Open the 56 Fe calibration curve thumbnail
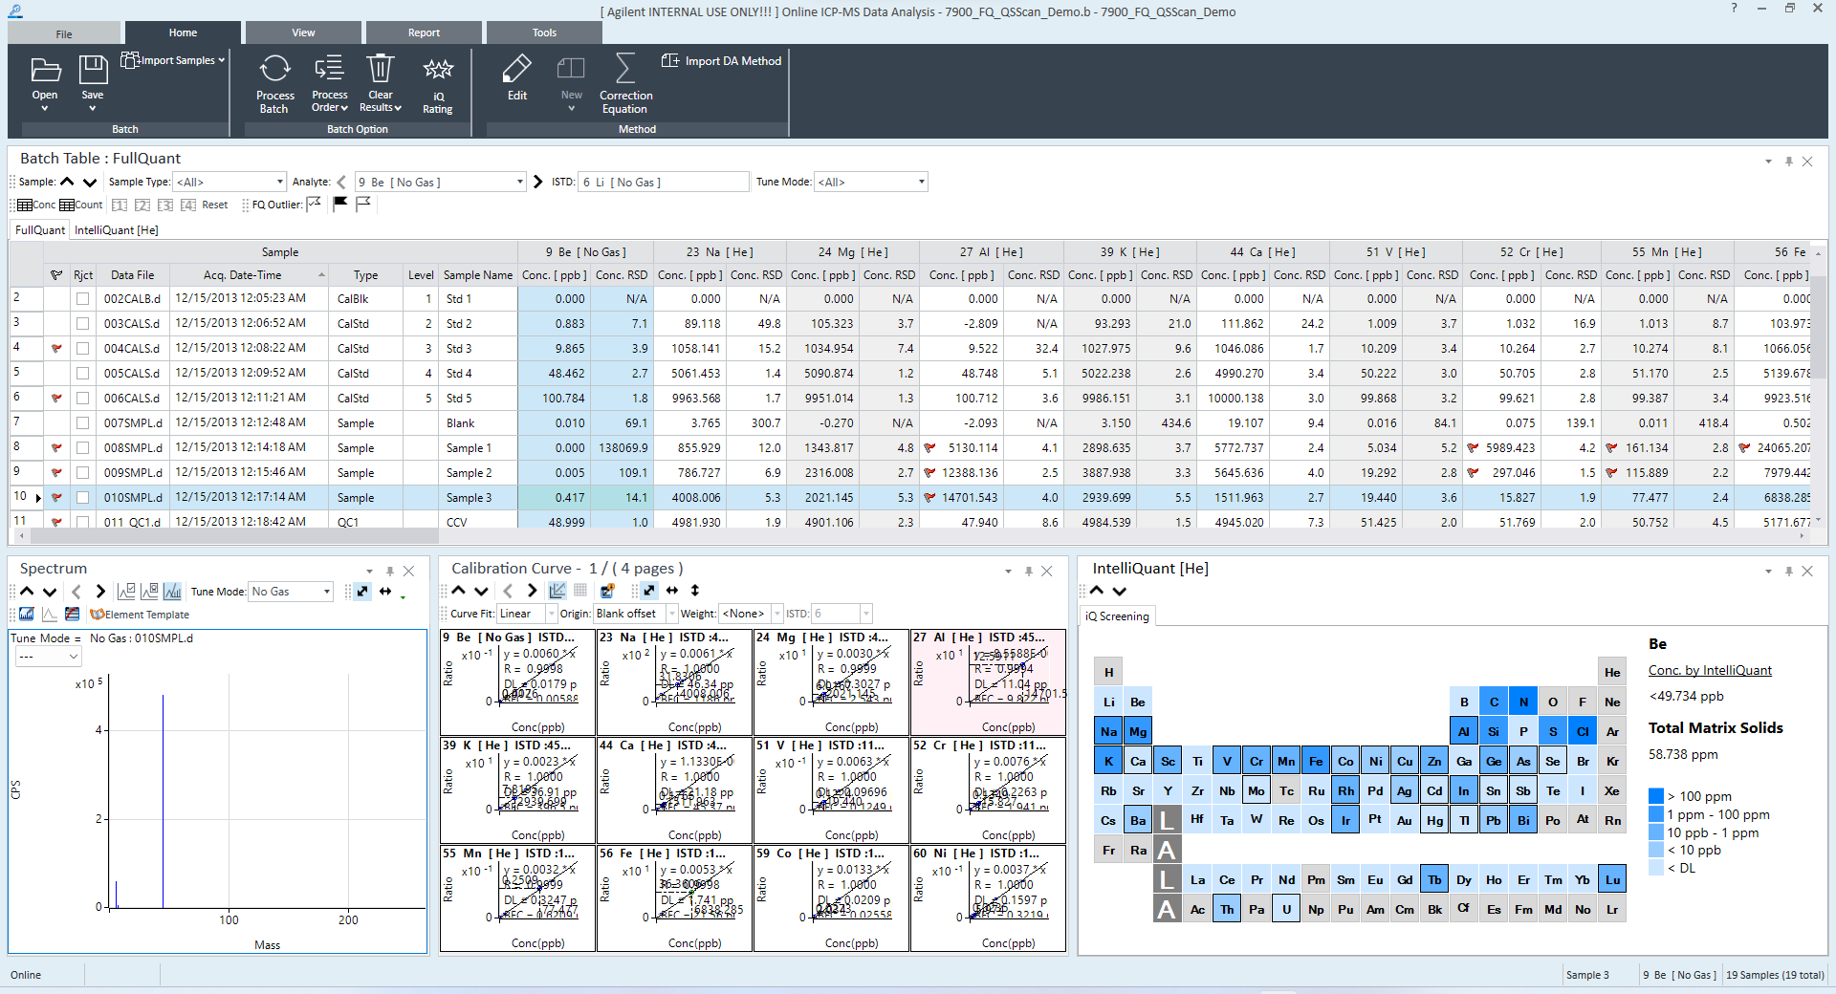Screen dimensions: 1836x994 tap(674, 898)
